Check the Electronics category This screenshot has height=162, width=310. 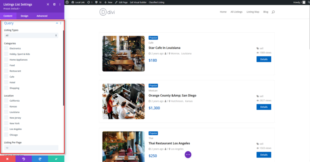6,48
